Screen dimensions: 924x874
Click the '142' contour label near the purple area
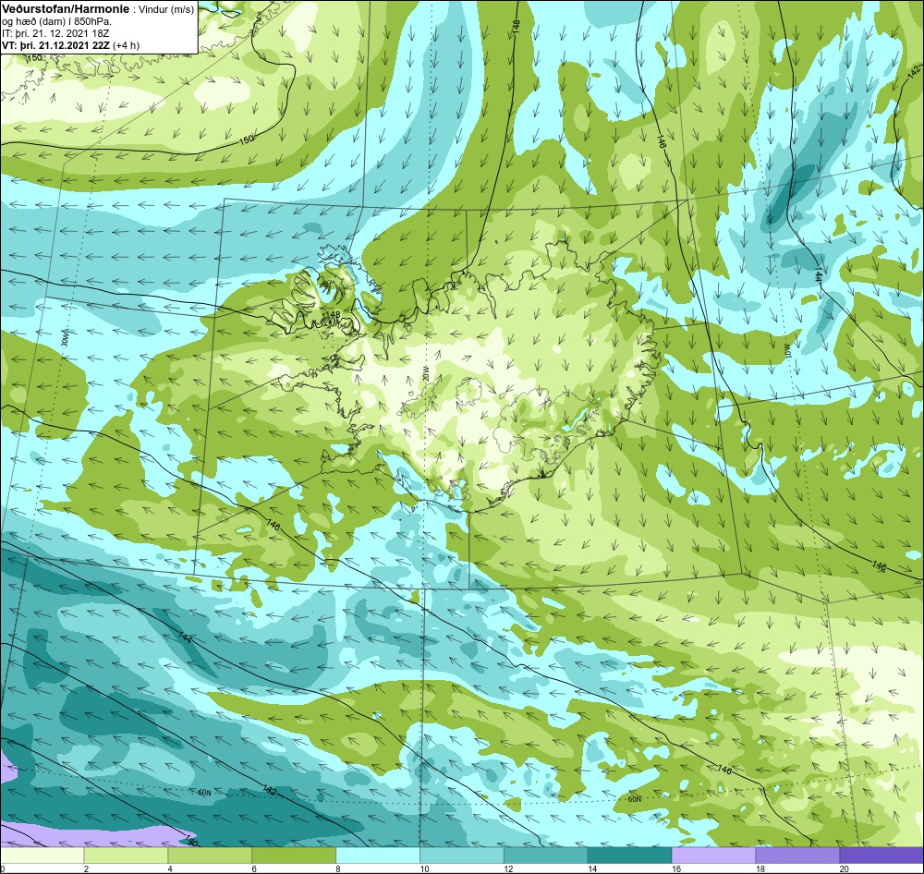(271, 789)
